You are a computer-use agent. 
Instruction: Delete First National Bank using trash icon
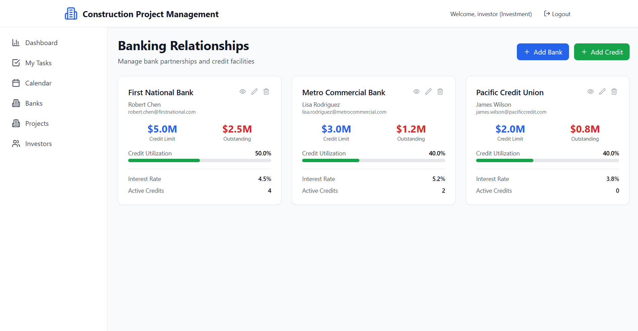tap(266, 91)
